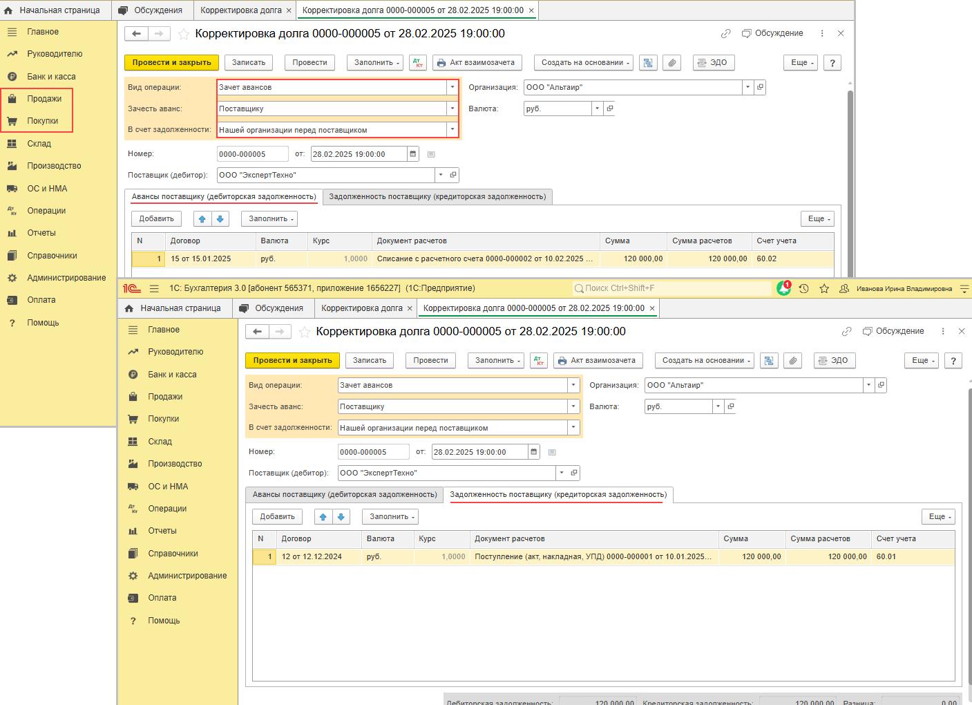Click the forward arrow in lower window
Screen dimensions: 972x705
(280, 332)
